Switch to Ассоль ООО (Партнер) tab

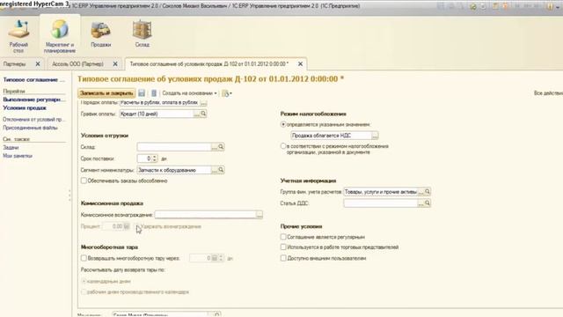click(x=77, y=64)
